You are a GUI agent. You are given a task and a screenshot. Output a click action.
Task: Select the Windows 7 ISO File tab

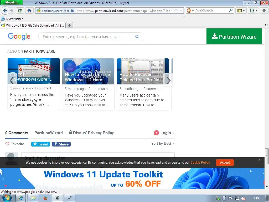pyautogui.click(x=33, y=26)
